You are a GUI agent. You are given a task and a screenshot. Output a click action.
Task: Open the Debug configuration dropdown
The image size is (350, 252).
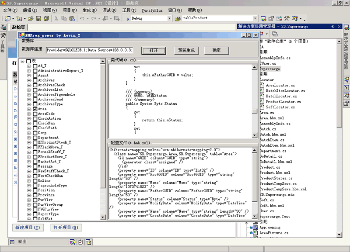point(169,18)
